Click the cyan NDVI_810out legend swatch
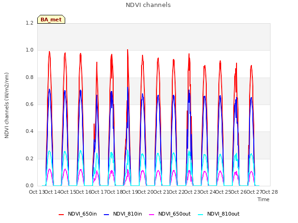 click(200, 215)
